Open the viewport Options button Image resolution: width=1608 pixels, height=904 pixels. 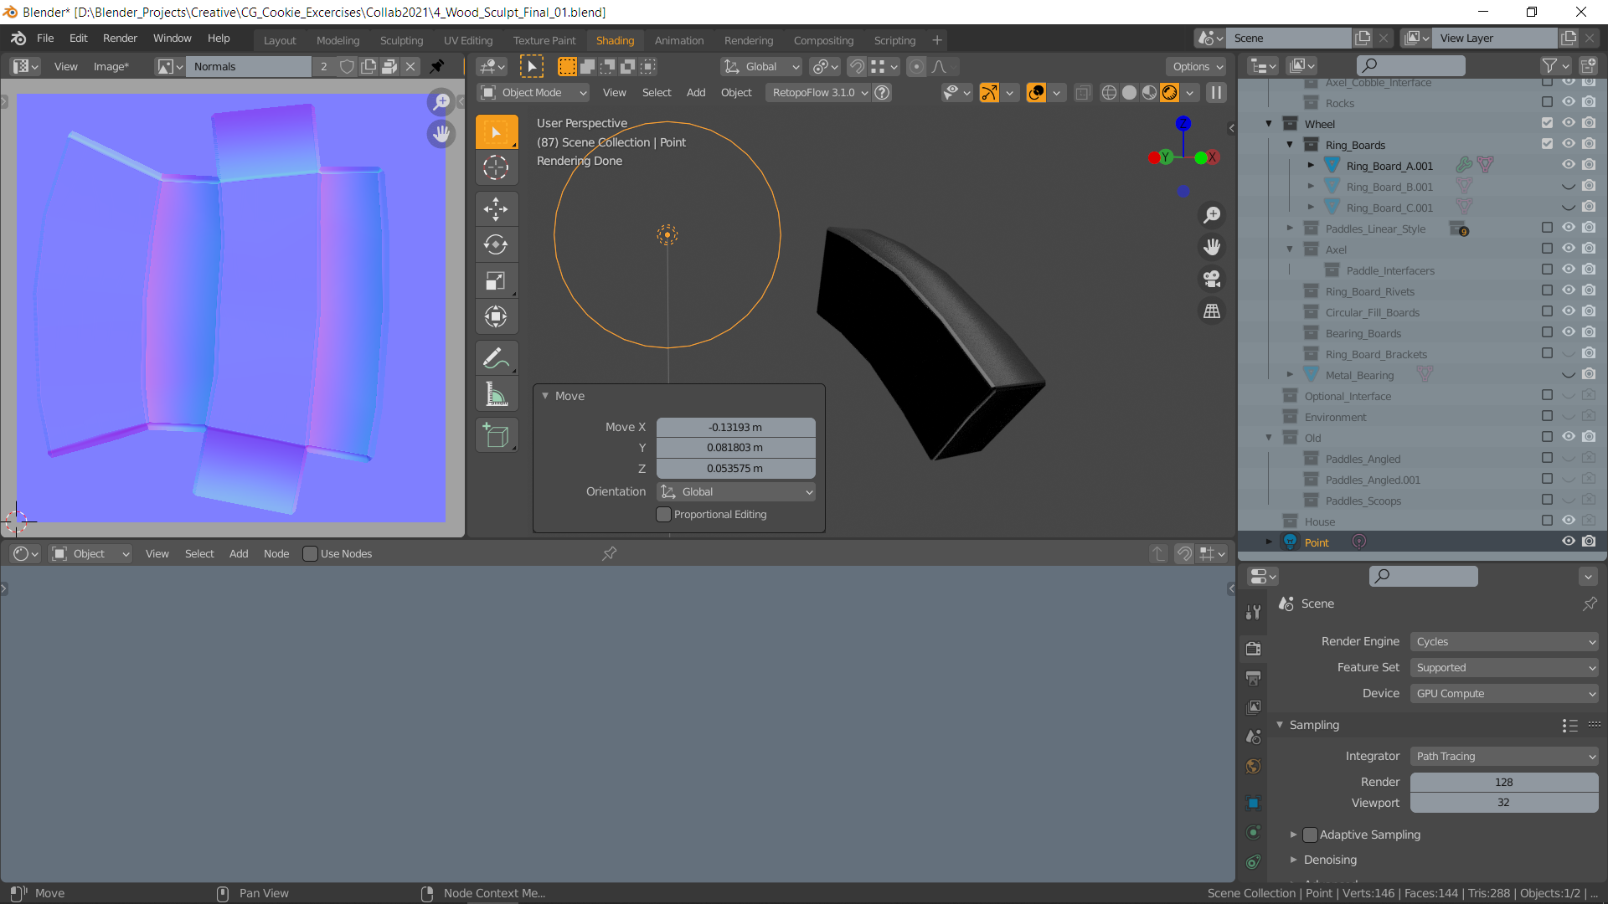tap(1197, 67)
